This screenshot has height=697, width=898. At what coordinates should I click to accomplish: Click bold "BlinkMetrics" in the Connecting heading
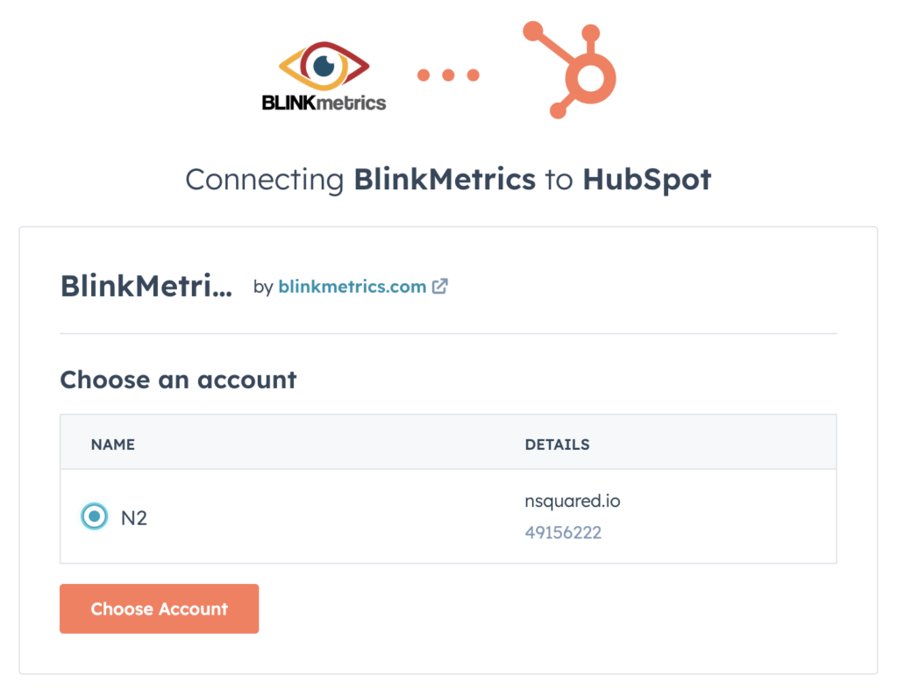pos(445,179)
